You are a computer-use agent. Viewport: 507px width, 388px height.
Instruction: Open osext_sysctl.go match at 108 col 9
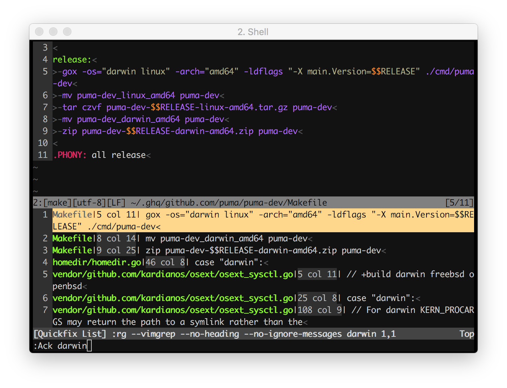pyautogui.click(x=253, y=316)
